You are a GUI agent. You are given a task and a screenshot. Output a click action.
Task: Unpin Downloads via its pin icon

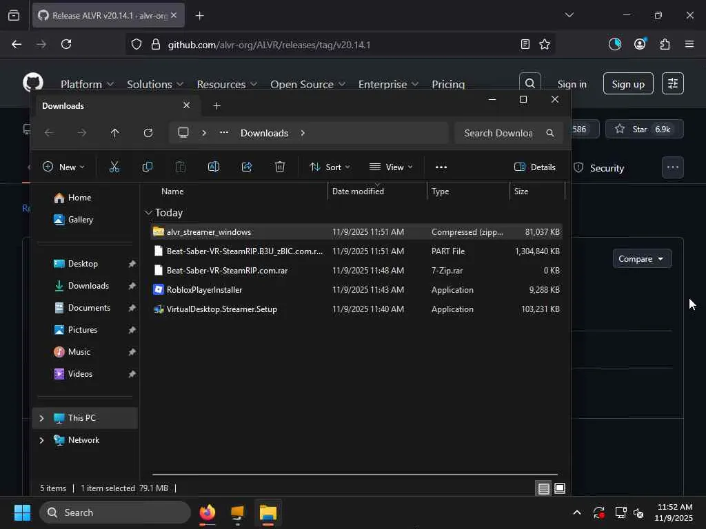pyautogui.click(x=132, y=286)
